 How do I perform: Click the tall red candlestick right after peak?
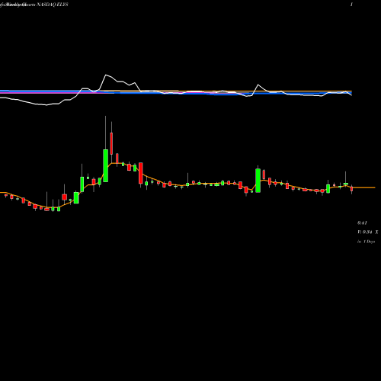coord(111,143)
